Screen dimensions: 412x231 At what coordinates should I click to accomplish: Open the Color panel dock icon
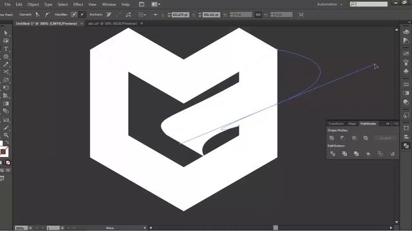tap(406, 32)
